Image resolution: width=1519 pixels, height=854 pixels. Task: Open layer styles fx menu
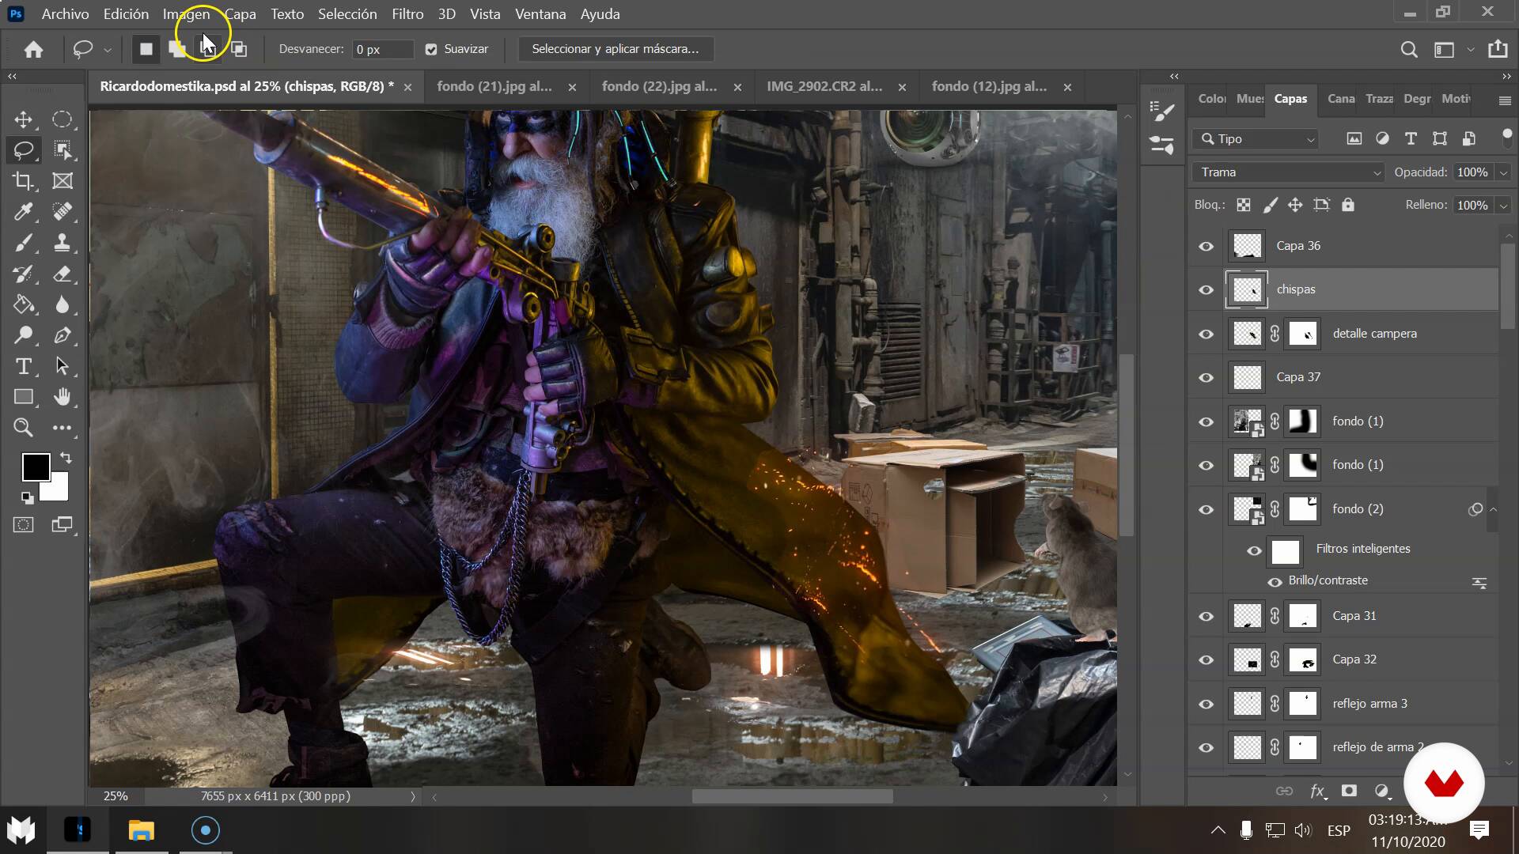(1317, 791)
